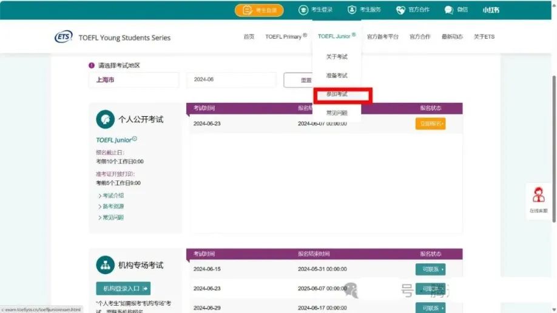Click the orange 立即报名 button
The image size is (557, 313).
point(430,124)
